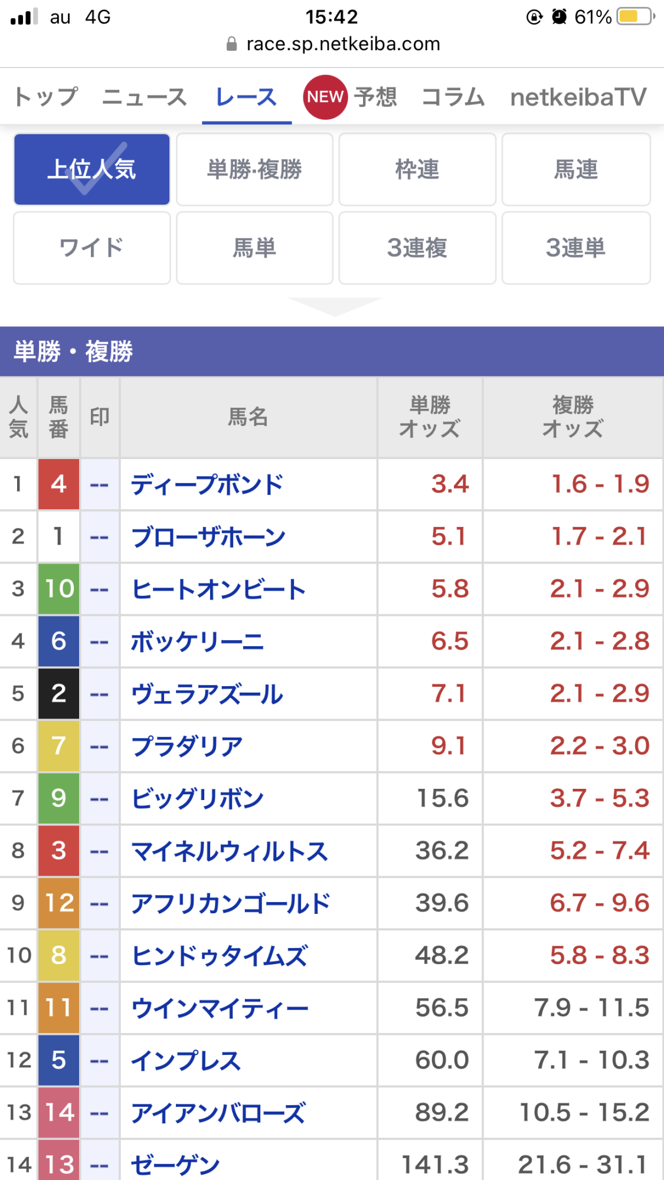Image resolution: width=664 pixels, height=1180 pixels.
Task: Select the ワイド bet type button
Action: (x=92, y=248)
